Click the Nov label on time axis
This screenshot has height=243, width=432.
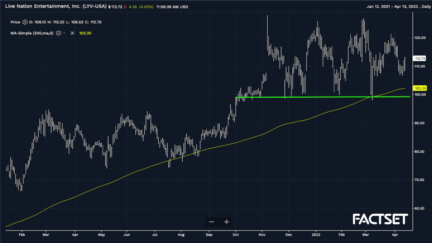[262, 234]
